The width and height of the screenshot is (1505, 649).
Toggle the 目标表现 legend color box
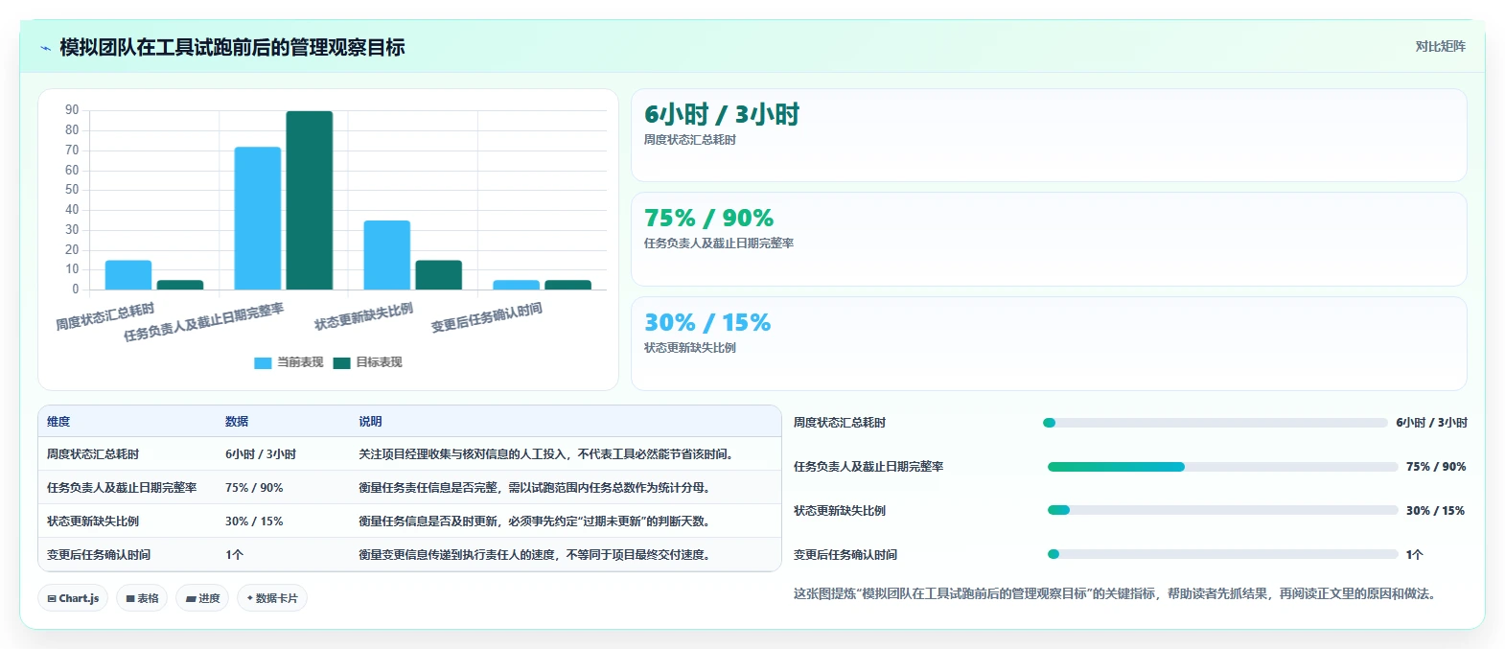(341, 362)
